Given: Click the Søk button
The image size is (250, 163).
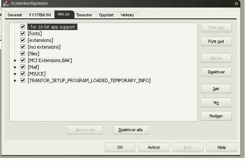Looking at the screenshot, I should [216, 89].
